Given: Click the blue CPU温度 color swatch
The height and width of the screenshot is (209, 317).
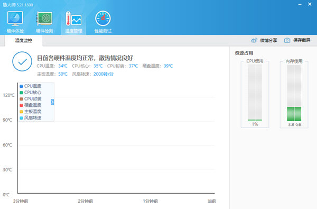Looking at the screenshot, I should click(x=21, y=86).
